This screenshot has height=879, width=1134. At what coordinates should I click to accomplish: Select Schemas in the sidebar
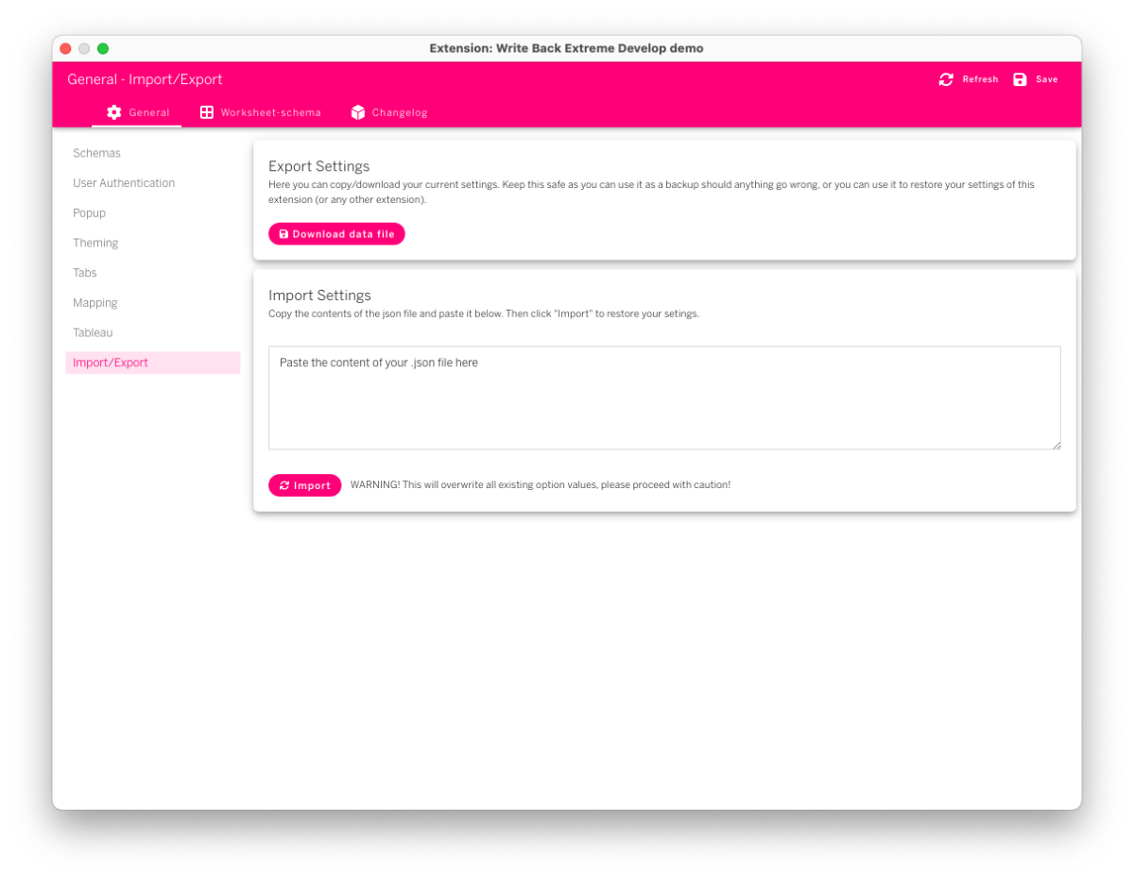[96, 153]
